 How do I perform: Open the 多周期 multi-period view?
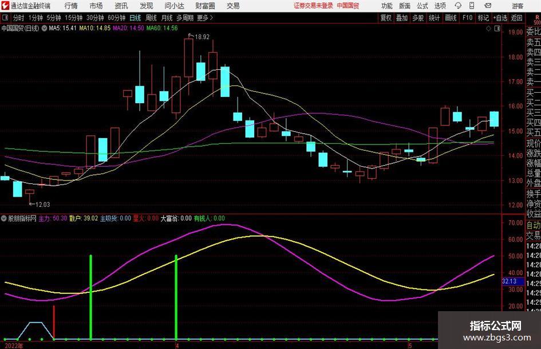coord(185,18)
